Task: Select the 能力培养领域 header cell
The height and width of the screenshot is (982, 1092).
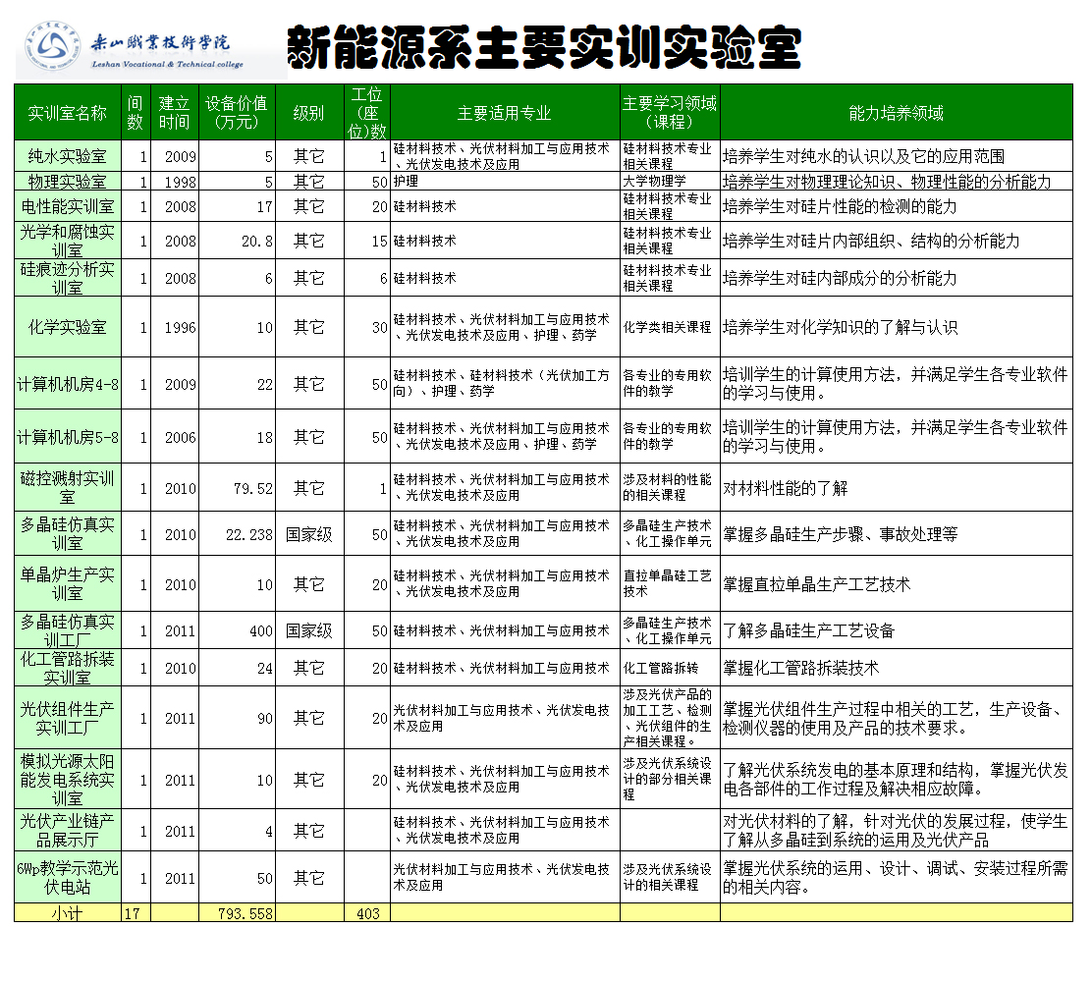Action: [896, 113]
